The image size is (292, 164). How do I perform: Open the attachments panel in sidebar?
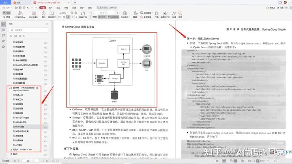tap(3, 41)
